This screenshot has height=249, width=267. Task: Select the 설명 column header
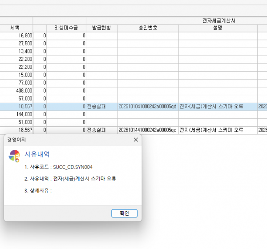218,28
